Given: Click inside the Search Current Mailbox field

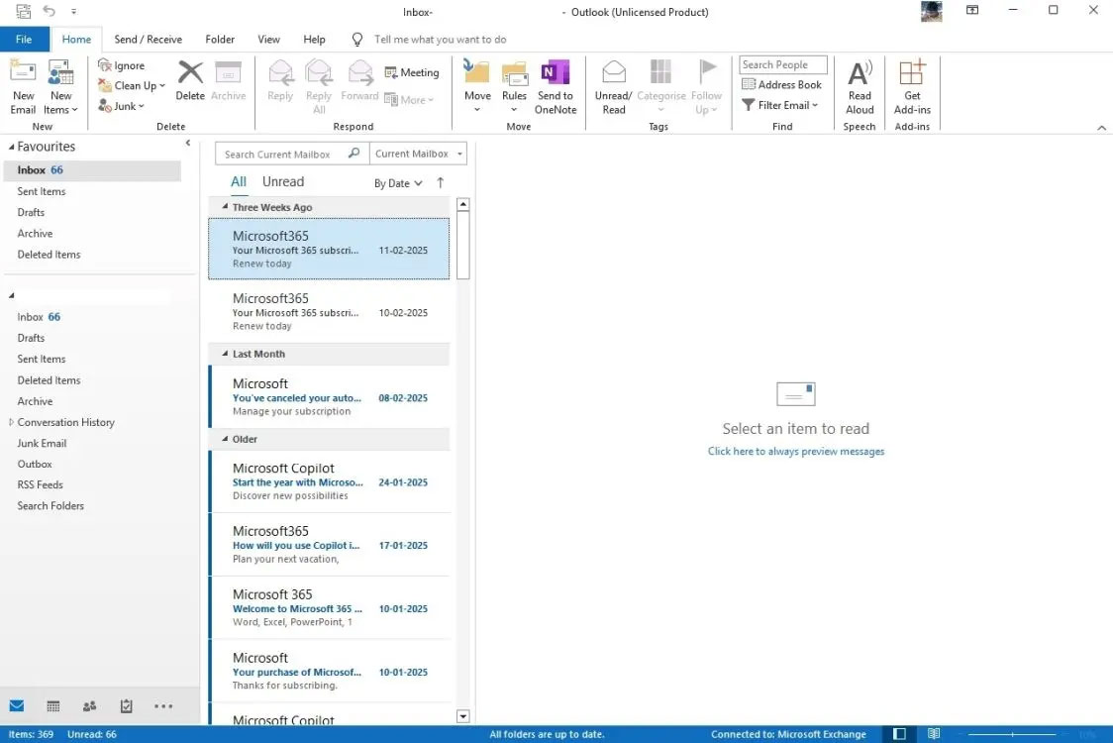Looking at the screenshot, I should tap(287, 154).
